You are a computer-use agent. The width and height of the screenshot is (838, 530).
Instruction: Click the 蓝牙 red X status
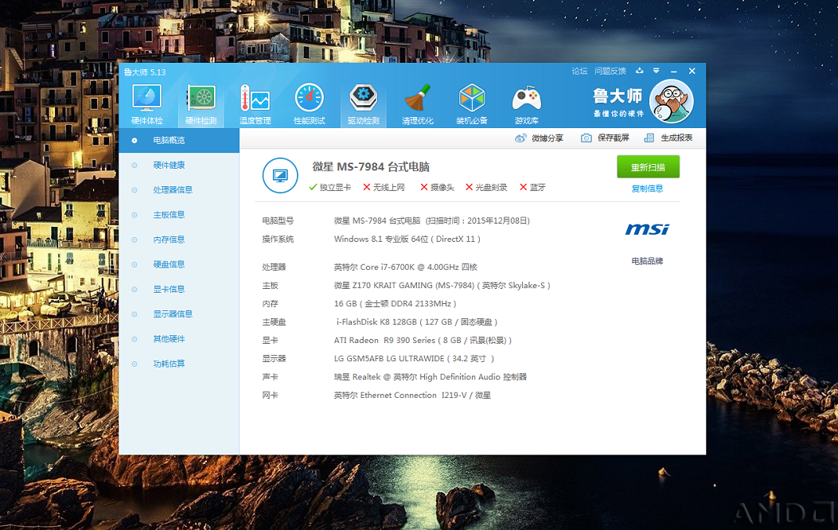532,187
